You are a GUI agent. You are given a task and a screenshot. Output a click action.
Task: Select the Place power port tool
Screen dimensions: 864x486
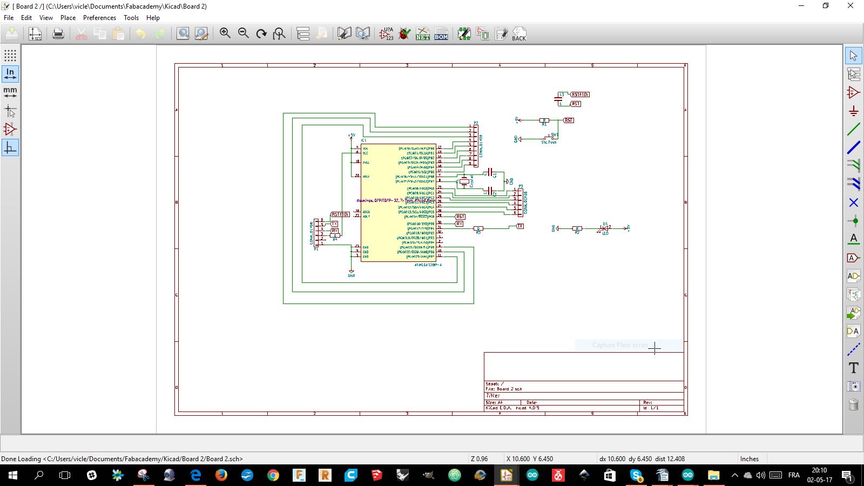(x=853, y=111)
